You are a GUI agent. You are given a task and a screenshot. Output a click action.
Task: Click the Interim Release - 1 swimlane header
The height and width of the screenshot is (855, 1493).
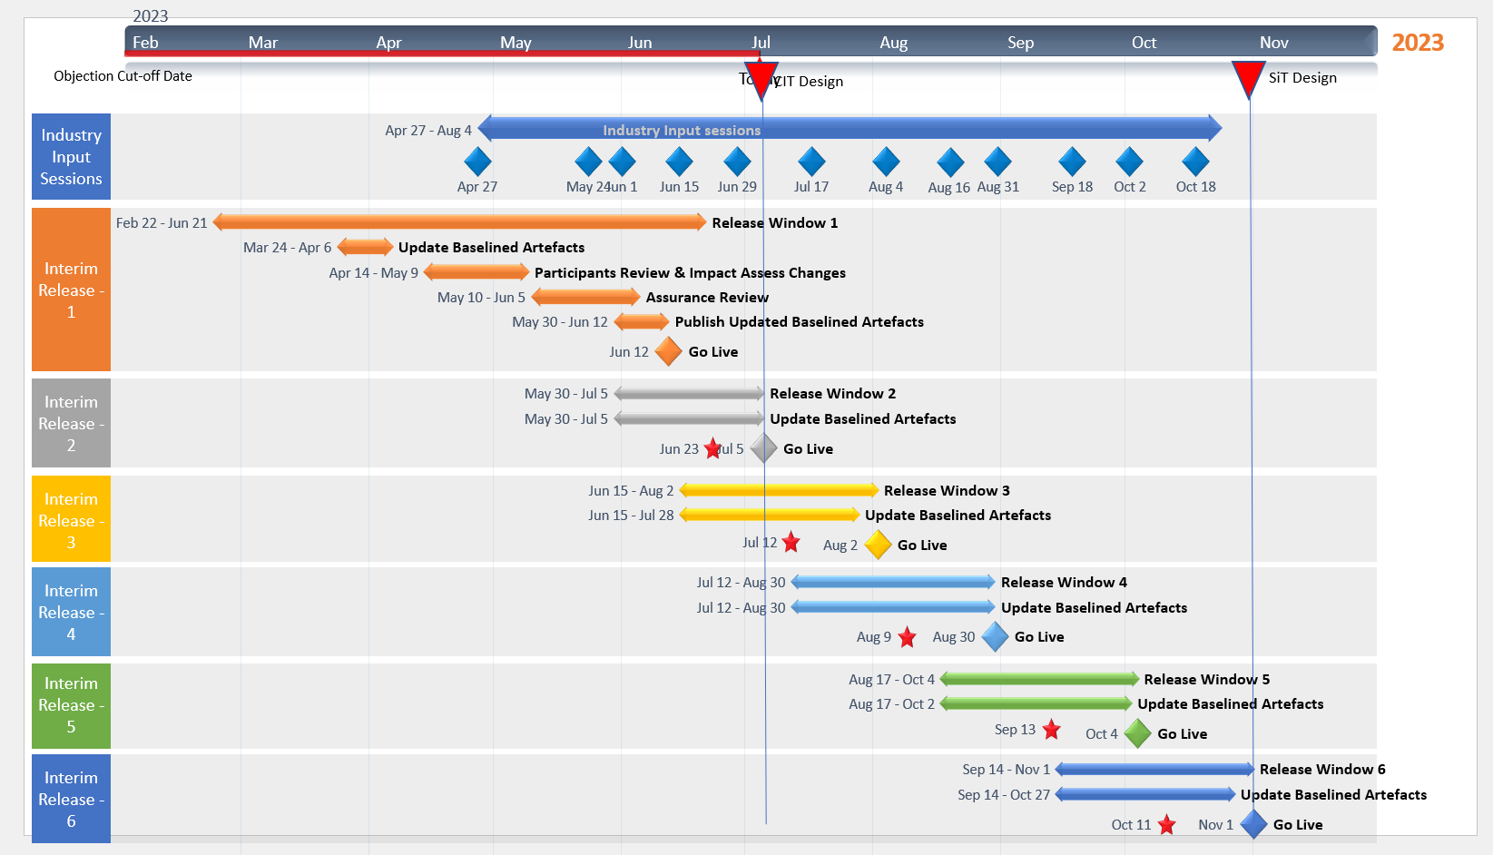(71, 290)
